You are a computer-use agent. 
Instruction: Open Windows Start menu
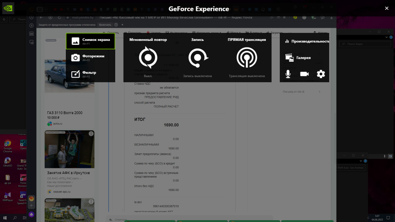click(5, 218)
